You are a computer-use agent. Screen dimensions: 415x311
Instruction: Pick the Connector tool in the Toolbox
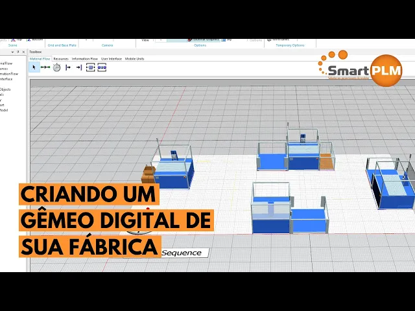[45, 67]
